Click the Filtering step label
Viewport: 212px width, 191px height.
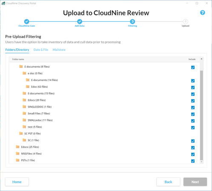click(x=132, y=26)
